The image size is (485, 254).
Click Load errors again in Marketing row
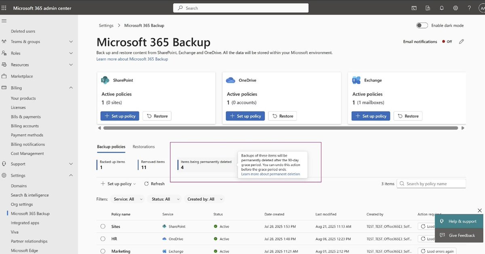coord(437,251)
